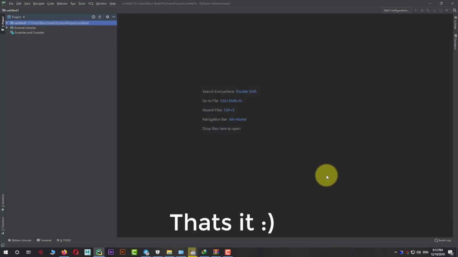Image resolution: width=458 pixels, height=257 pixels.
Task: Expand the External Libraries node arrow
Action: tap(7, 28)
